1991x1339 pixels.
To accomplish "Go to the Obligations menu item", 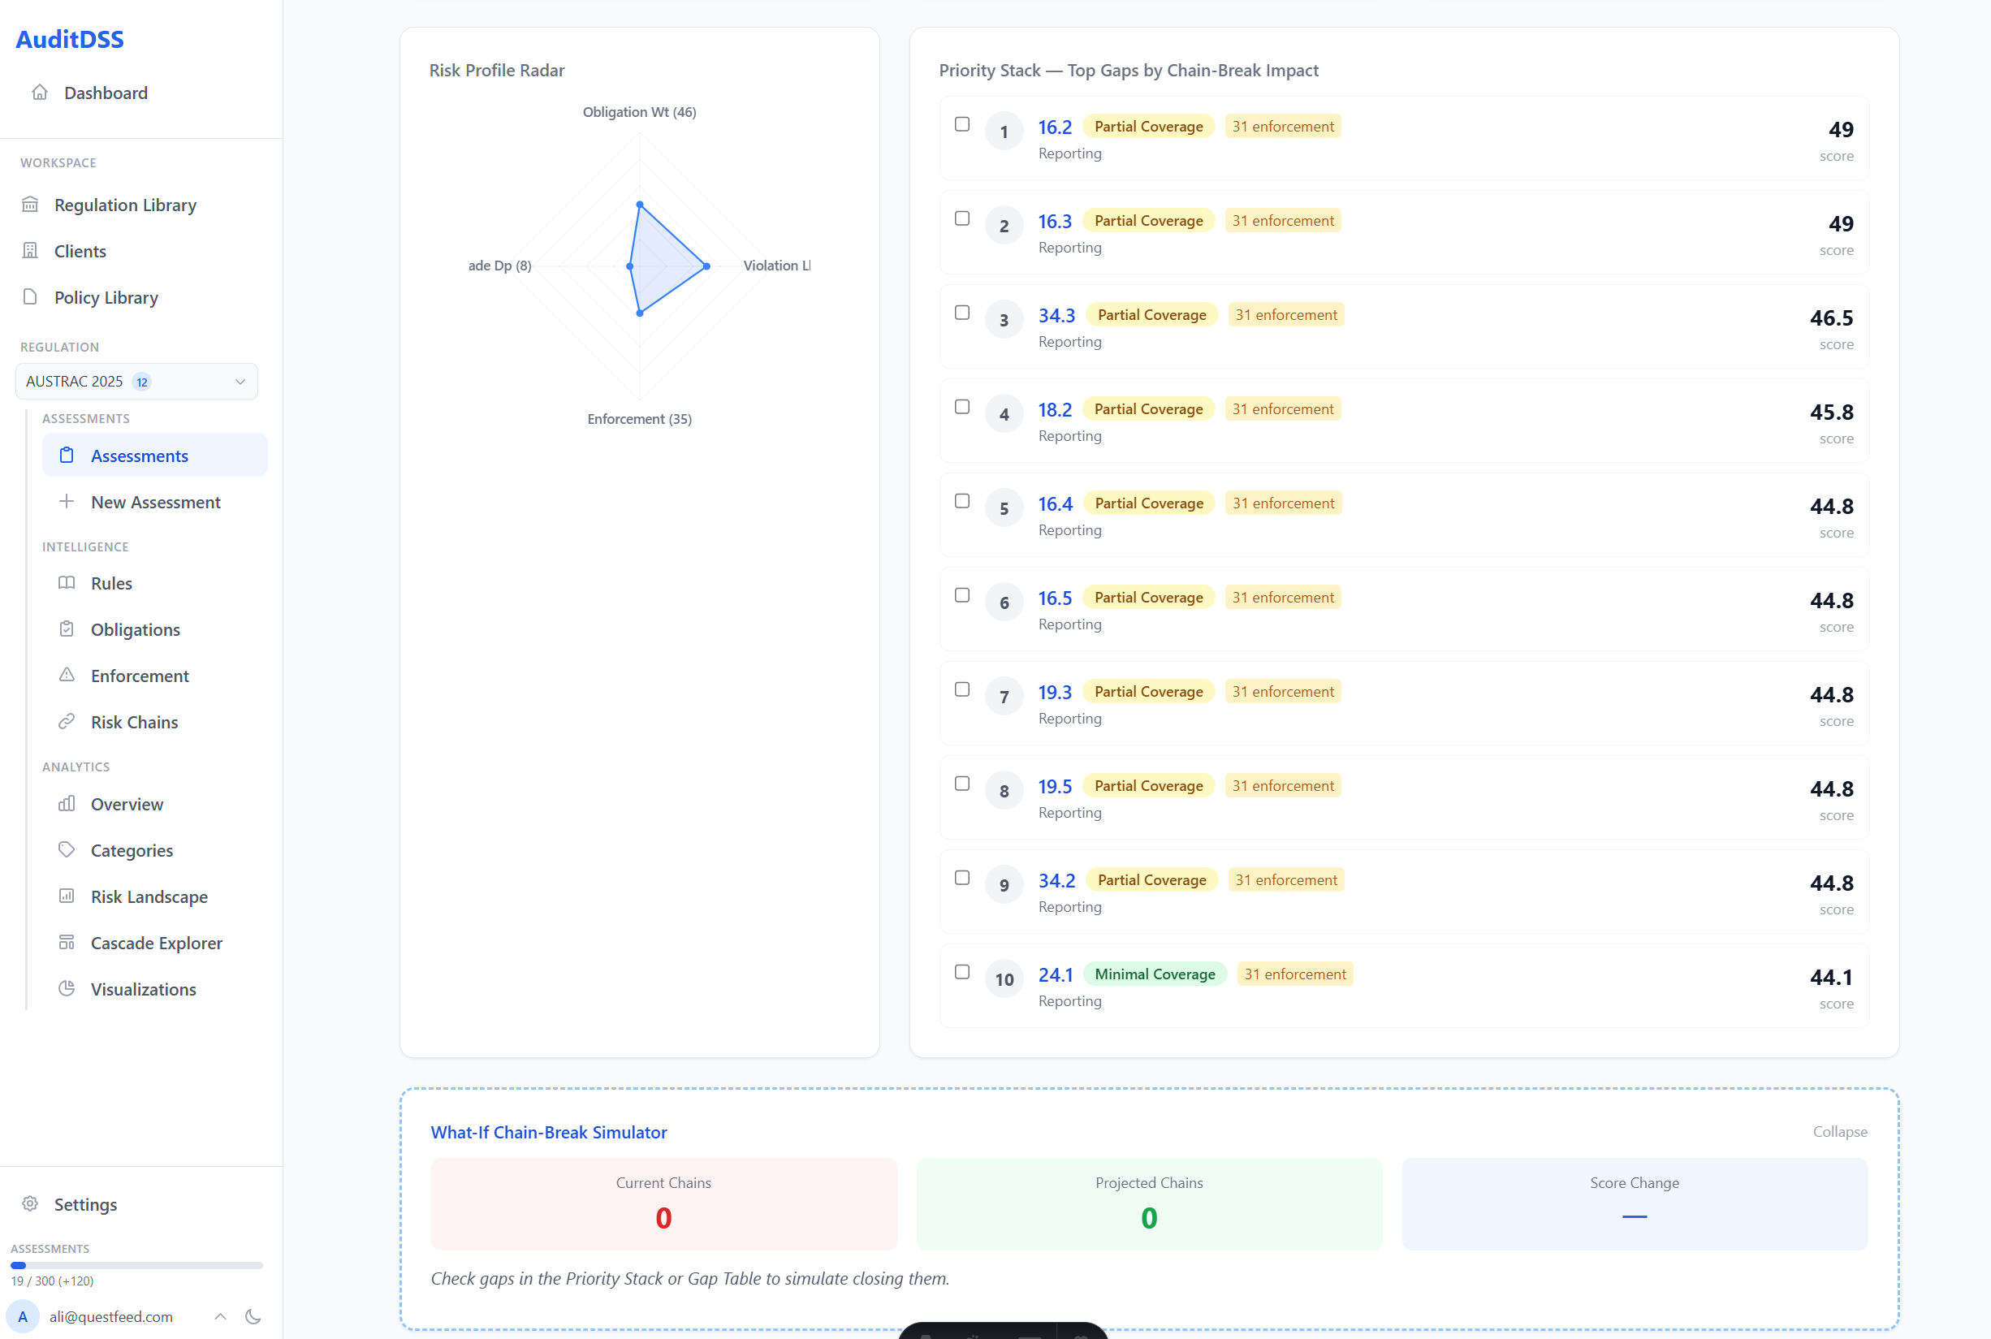I will click(x=135, y=629).
